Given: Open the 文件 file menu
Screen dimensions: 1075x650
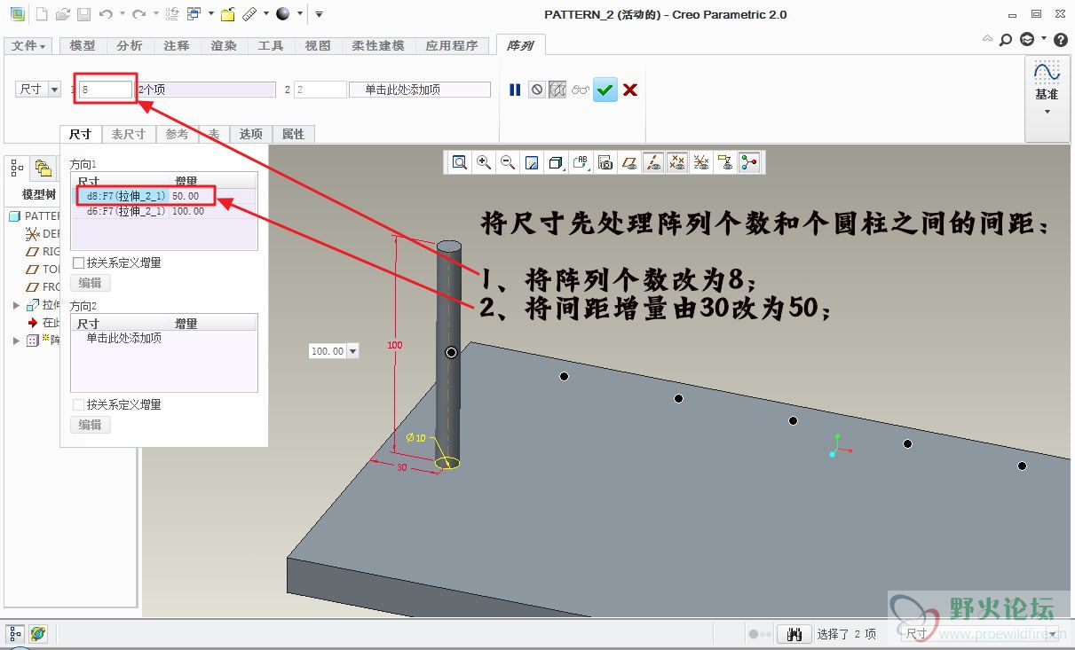Looking at the screenshot, I should pos(28,45).
